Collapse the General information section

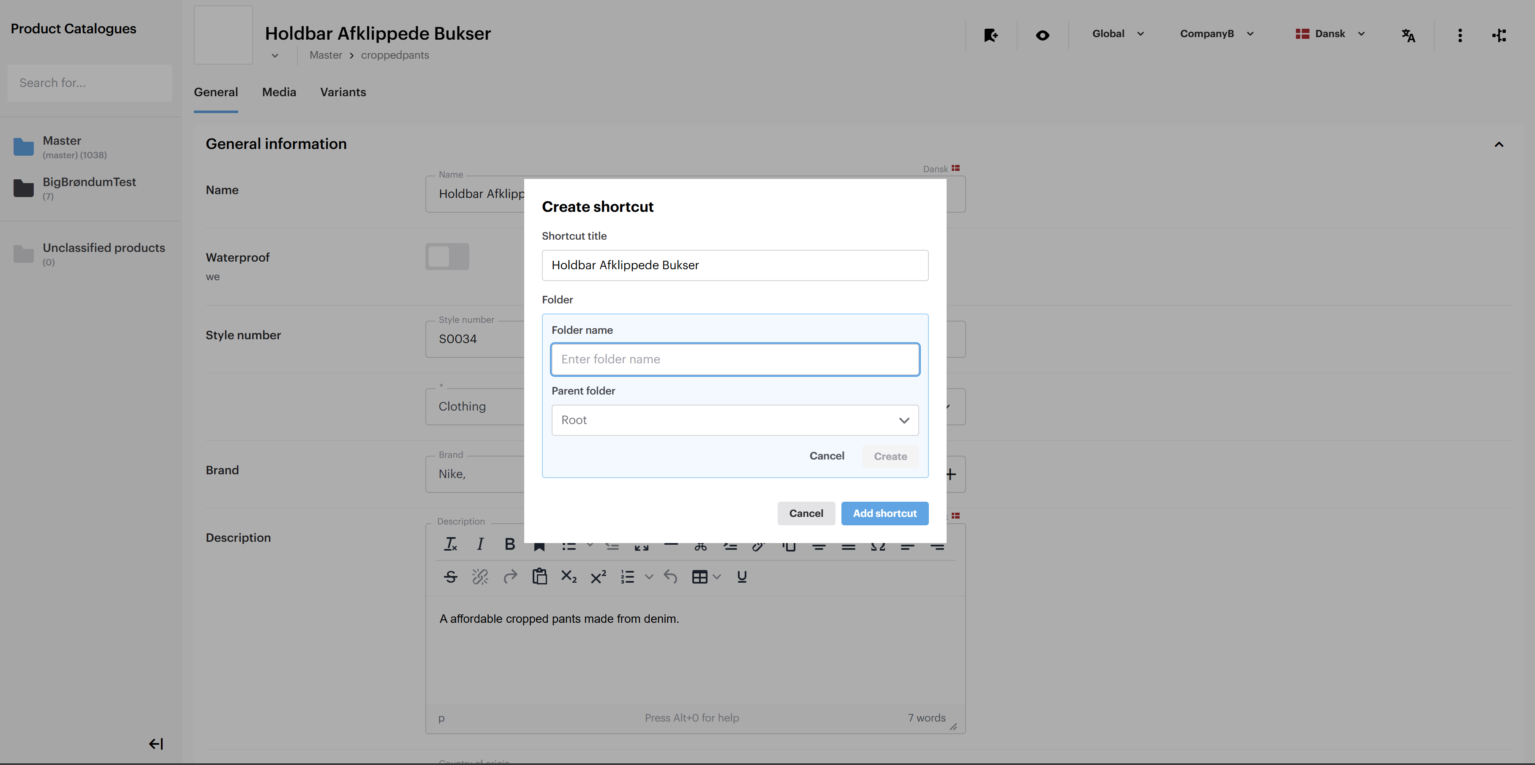[x=1499, y=144]
